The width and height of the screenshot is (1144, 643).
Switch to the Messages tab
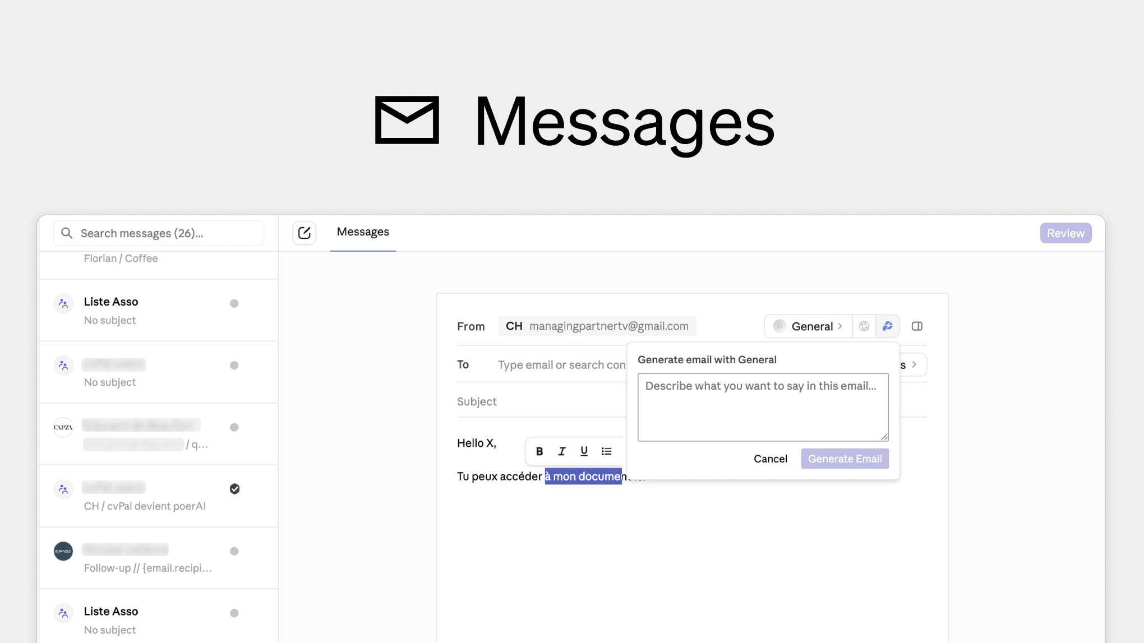pyautogui.click(x=362, y=232)
